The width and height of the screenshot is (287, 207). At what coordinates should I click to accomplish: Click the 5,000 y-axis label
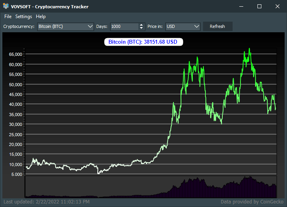(x=16, y=174)
